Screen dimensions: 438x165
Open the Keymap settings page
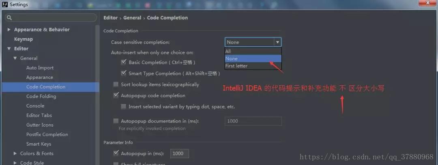point(24,39)
